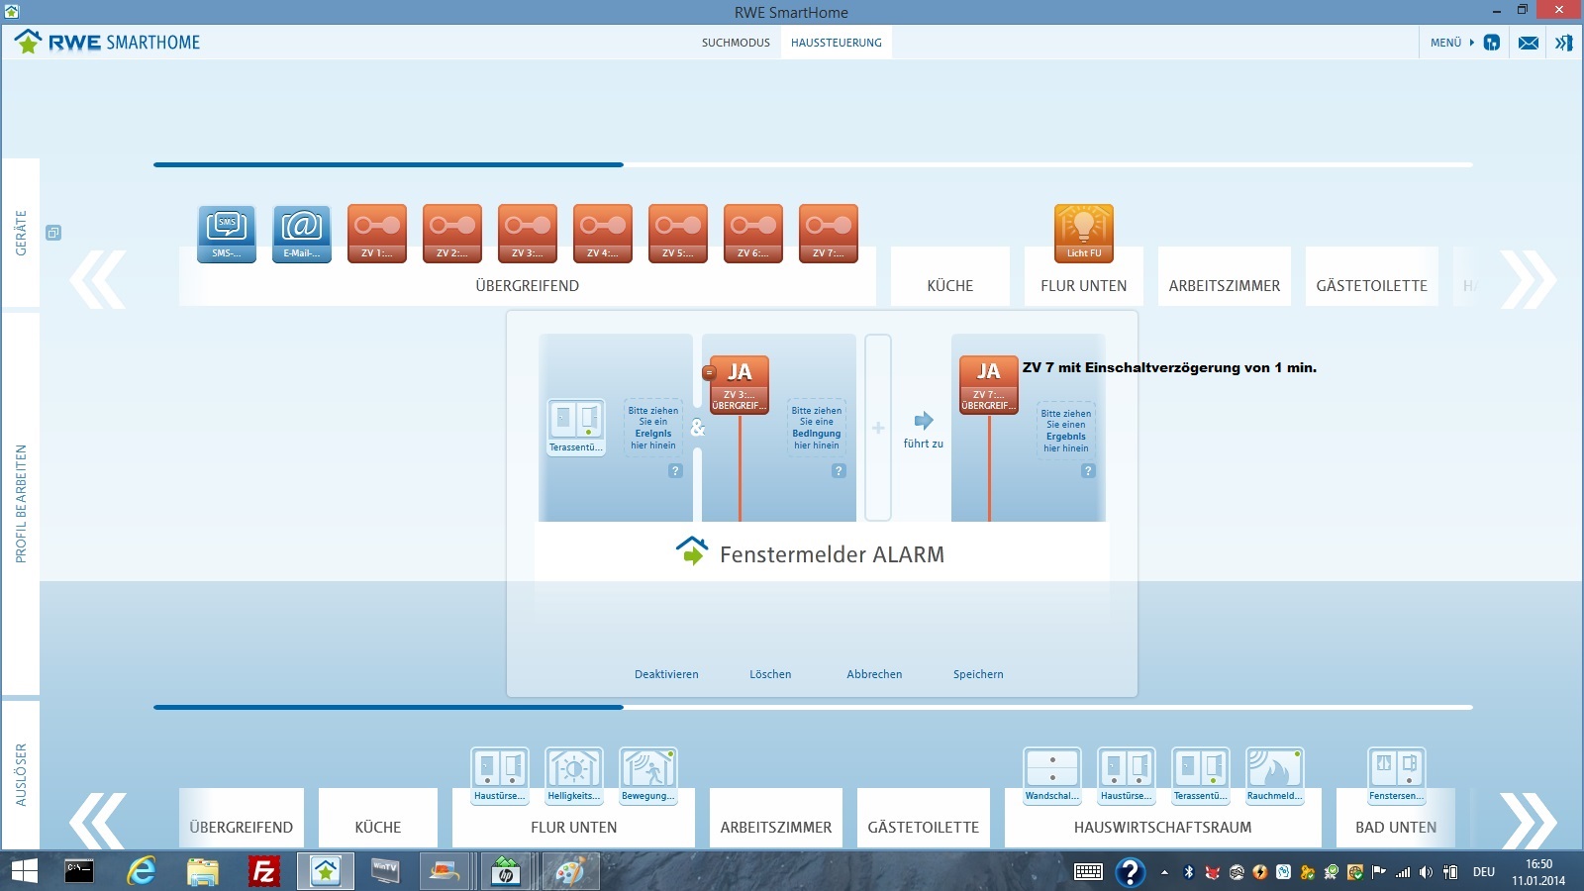Select the Licht FU lamp icon
The image size is (1584, 891).
[1084, 234]
